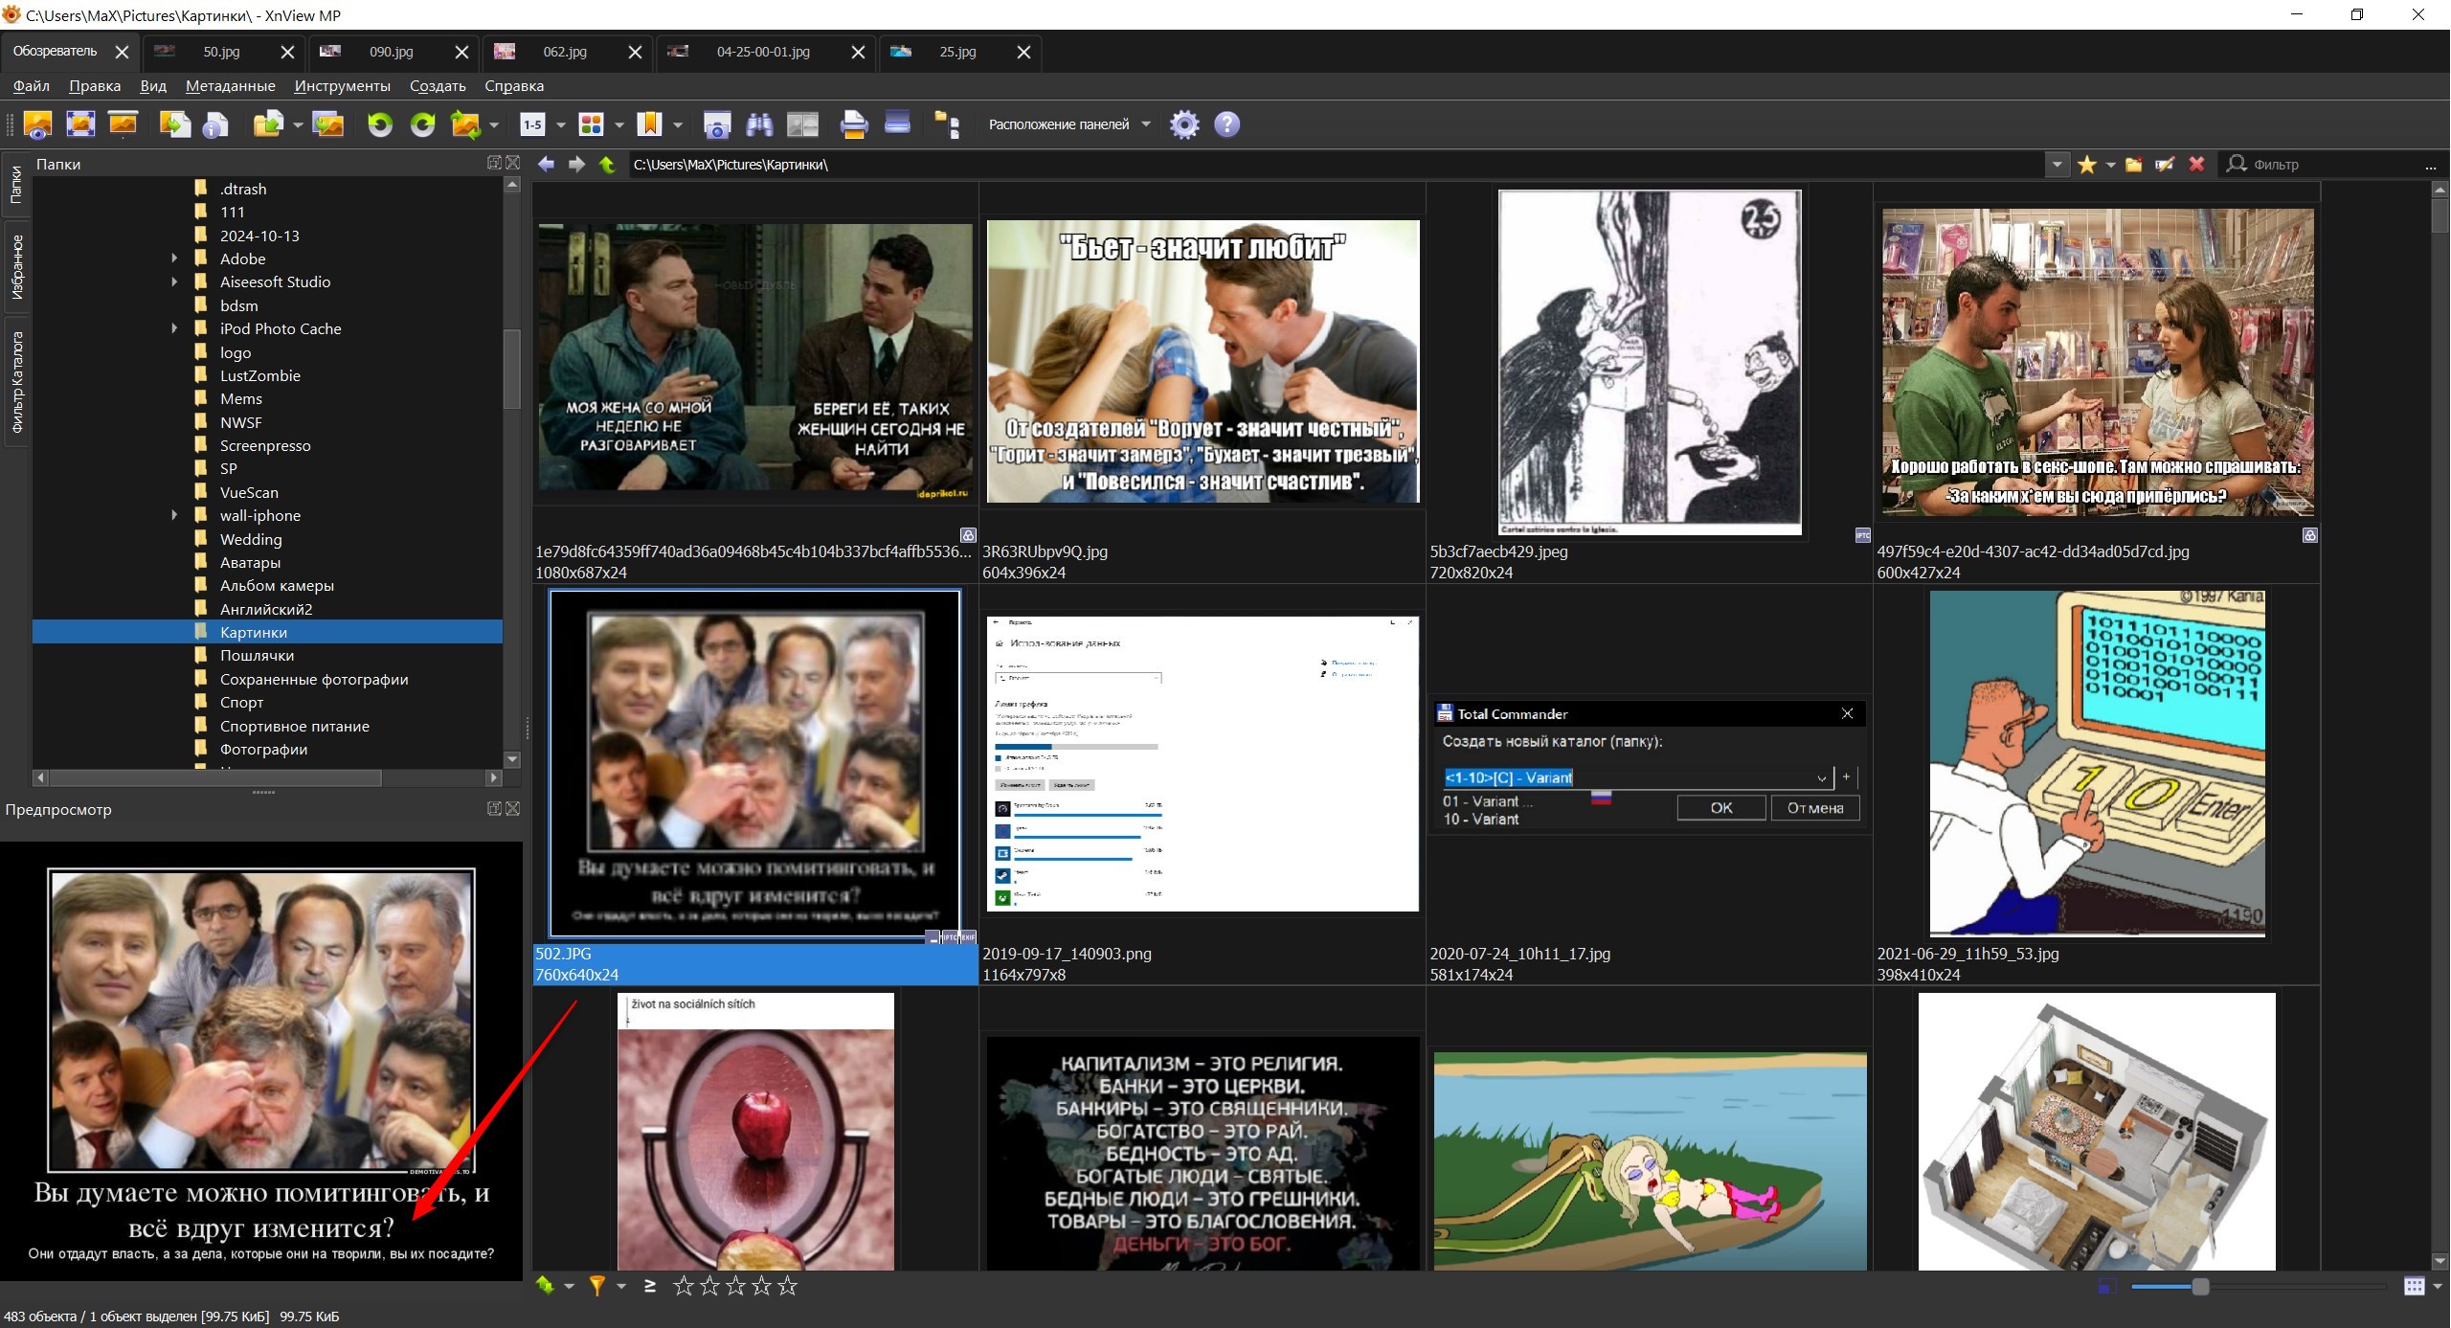Click the fullscreen view icon
Screen dimensions: 2451x1328
click(80, 124)
